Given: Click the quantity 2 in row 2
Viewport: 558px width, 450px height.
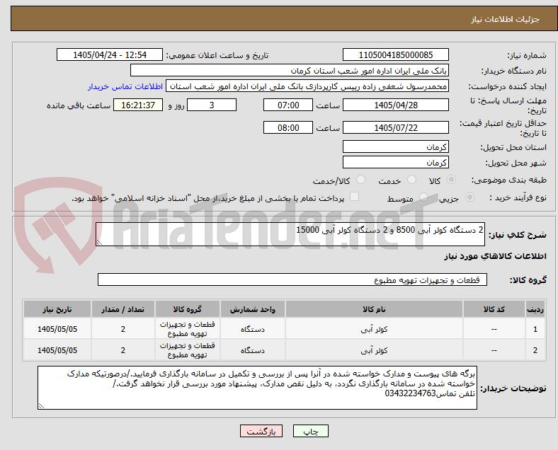Looking at the screenshot, I should point(123,350).
